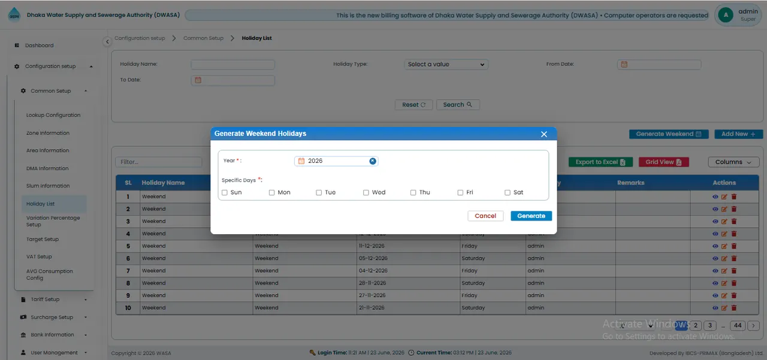Check the Fri checkbox
The width and height of the screenshot is (767, 360).
pyautogui.click(x=460, y=193)
